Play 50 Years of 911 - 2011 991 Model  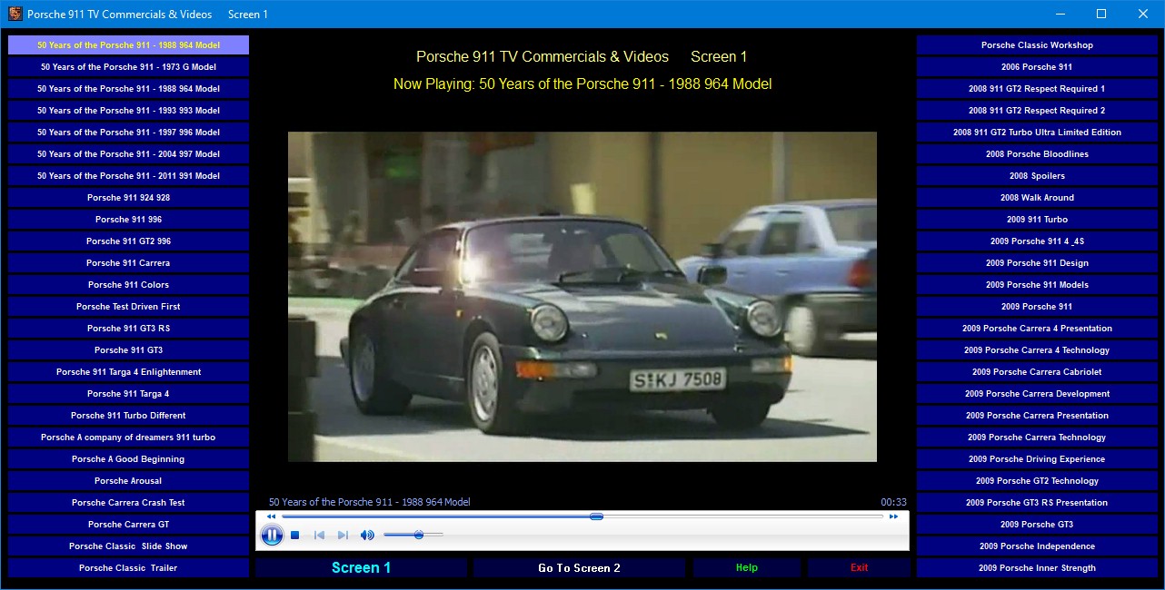(x=128, y=176)
